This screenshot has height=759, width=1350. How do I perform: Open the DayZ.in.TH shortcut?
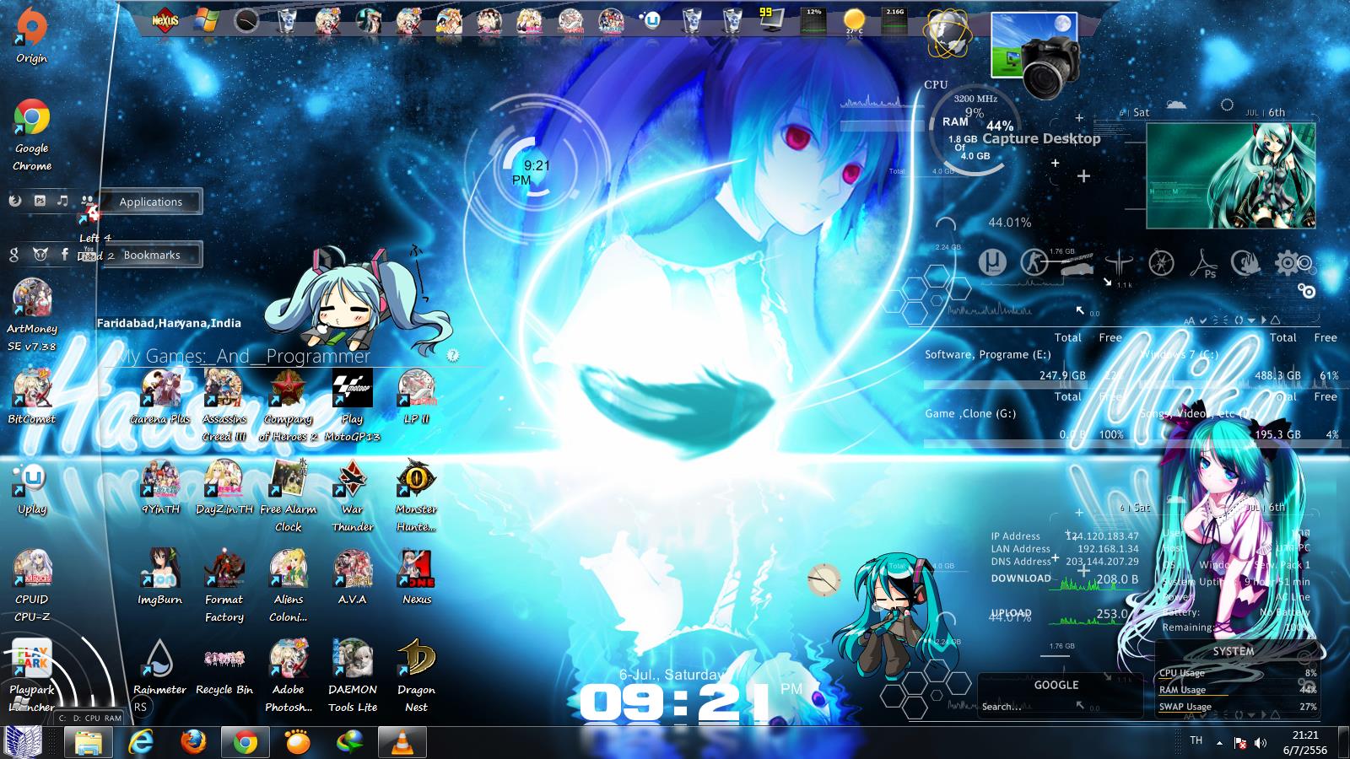point(224,487)
